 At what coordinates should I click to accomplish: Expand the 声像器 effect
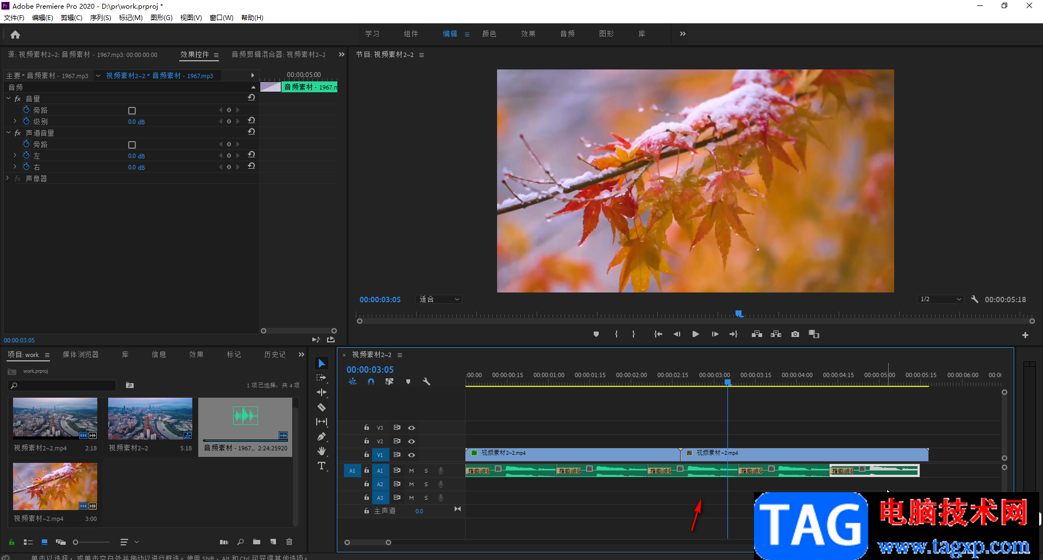(x=7, y=178)
